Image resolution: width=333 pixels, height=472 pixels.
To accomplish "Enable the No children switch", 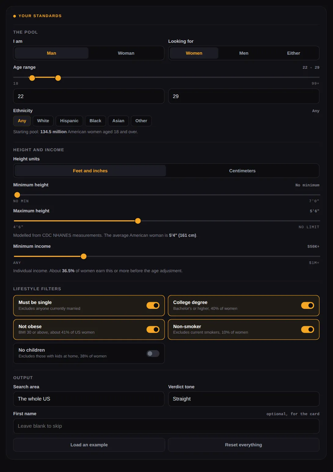I will coord(153,353).
